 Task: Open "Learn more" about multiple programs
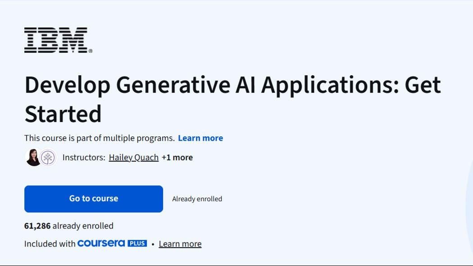200,138
